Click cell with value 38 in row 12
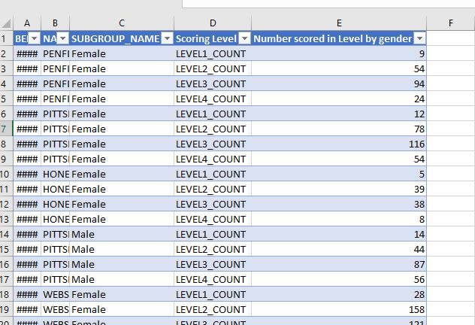Image resolution: width=475 pixels, height=325 pixels. coord(339,204)
